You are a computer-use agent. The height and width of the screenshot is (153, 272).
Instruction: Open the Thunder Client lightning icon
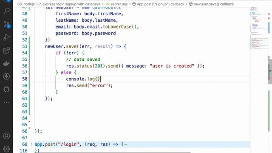click(x=6, y=76)
